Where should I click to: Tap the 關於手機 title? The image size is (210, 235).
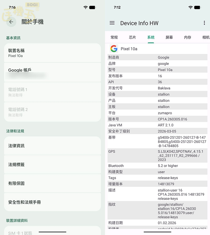coord(33,22)
